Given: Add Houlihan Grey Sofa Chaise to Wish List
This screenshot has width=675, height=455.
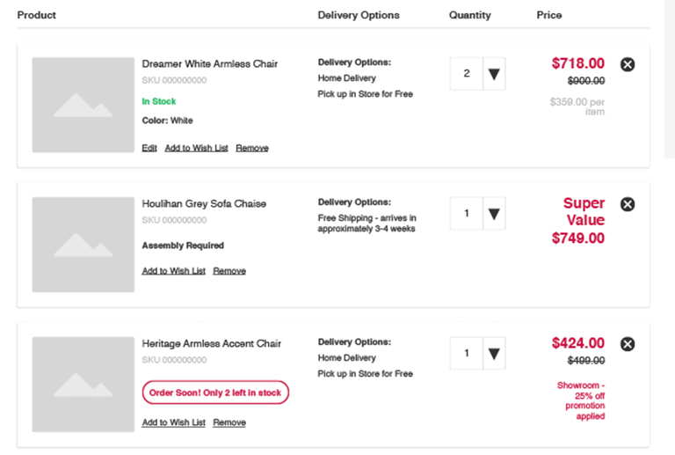Looking at the screenshot, I should [x=173, y=271].
